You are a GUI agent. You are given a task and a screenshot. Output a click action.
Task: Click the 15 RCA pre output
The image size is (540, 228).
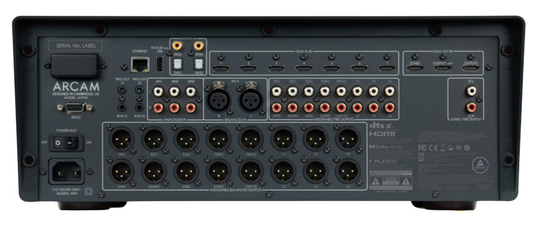pos(389,91)
